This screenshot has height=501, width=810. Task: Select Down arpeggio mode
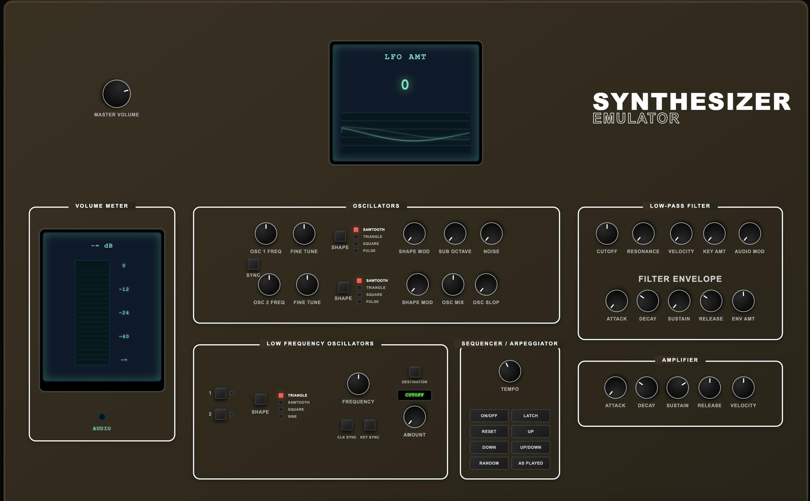click(489, 447)
